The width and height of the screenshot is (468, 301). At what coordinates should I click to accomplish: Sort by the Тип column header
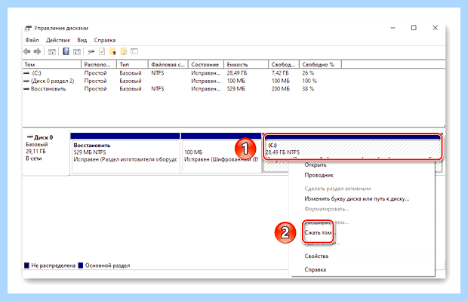click(133, 64)
